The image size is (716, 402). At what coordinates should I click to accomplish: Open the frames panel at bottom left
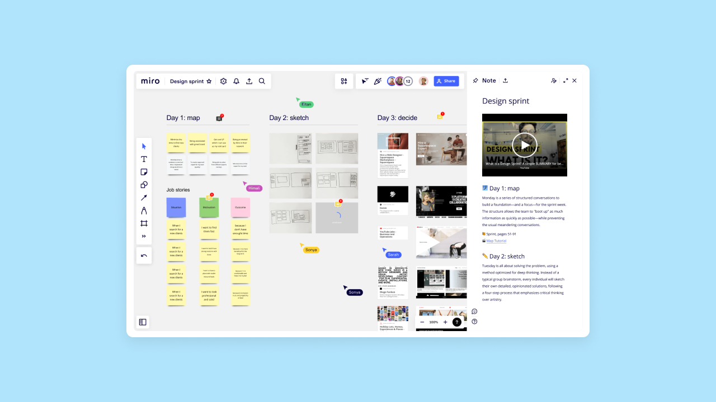pos(143,322)
